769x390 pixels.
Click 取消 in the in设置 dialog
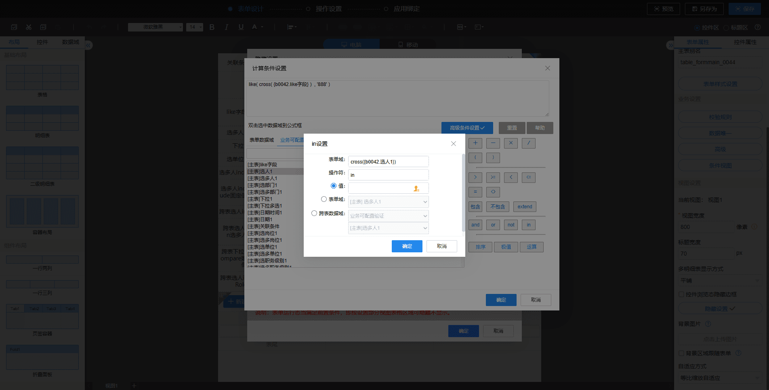[x=442, y=246]
